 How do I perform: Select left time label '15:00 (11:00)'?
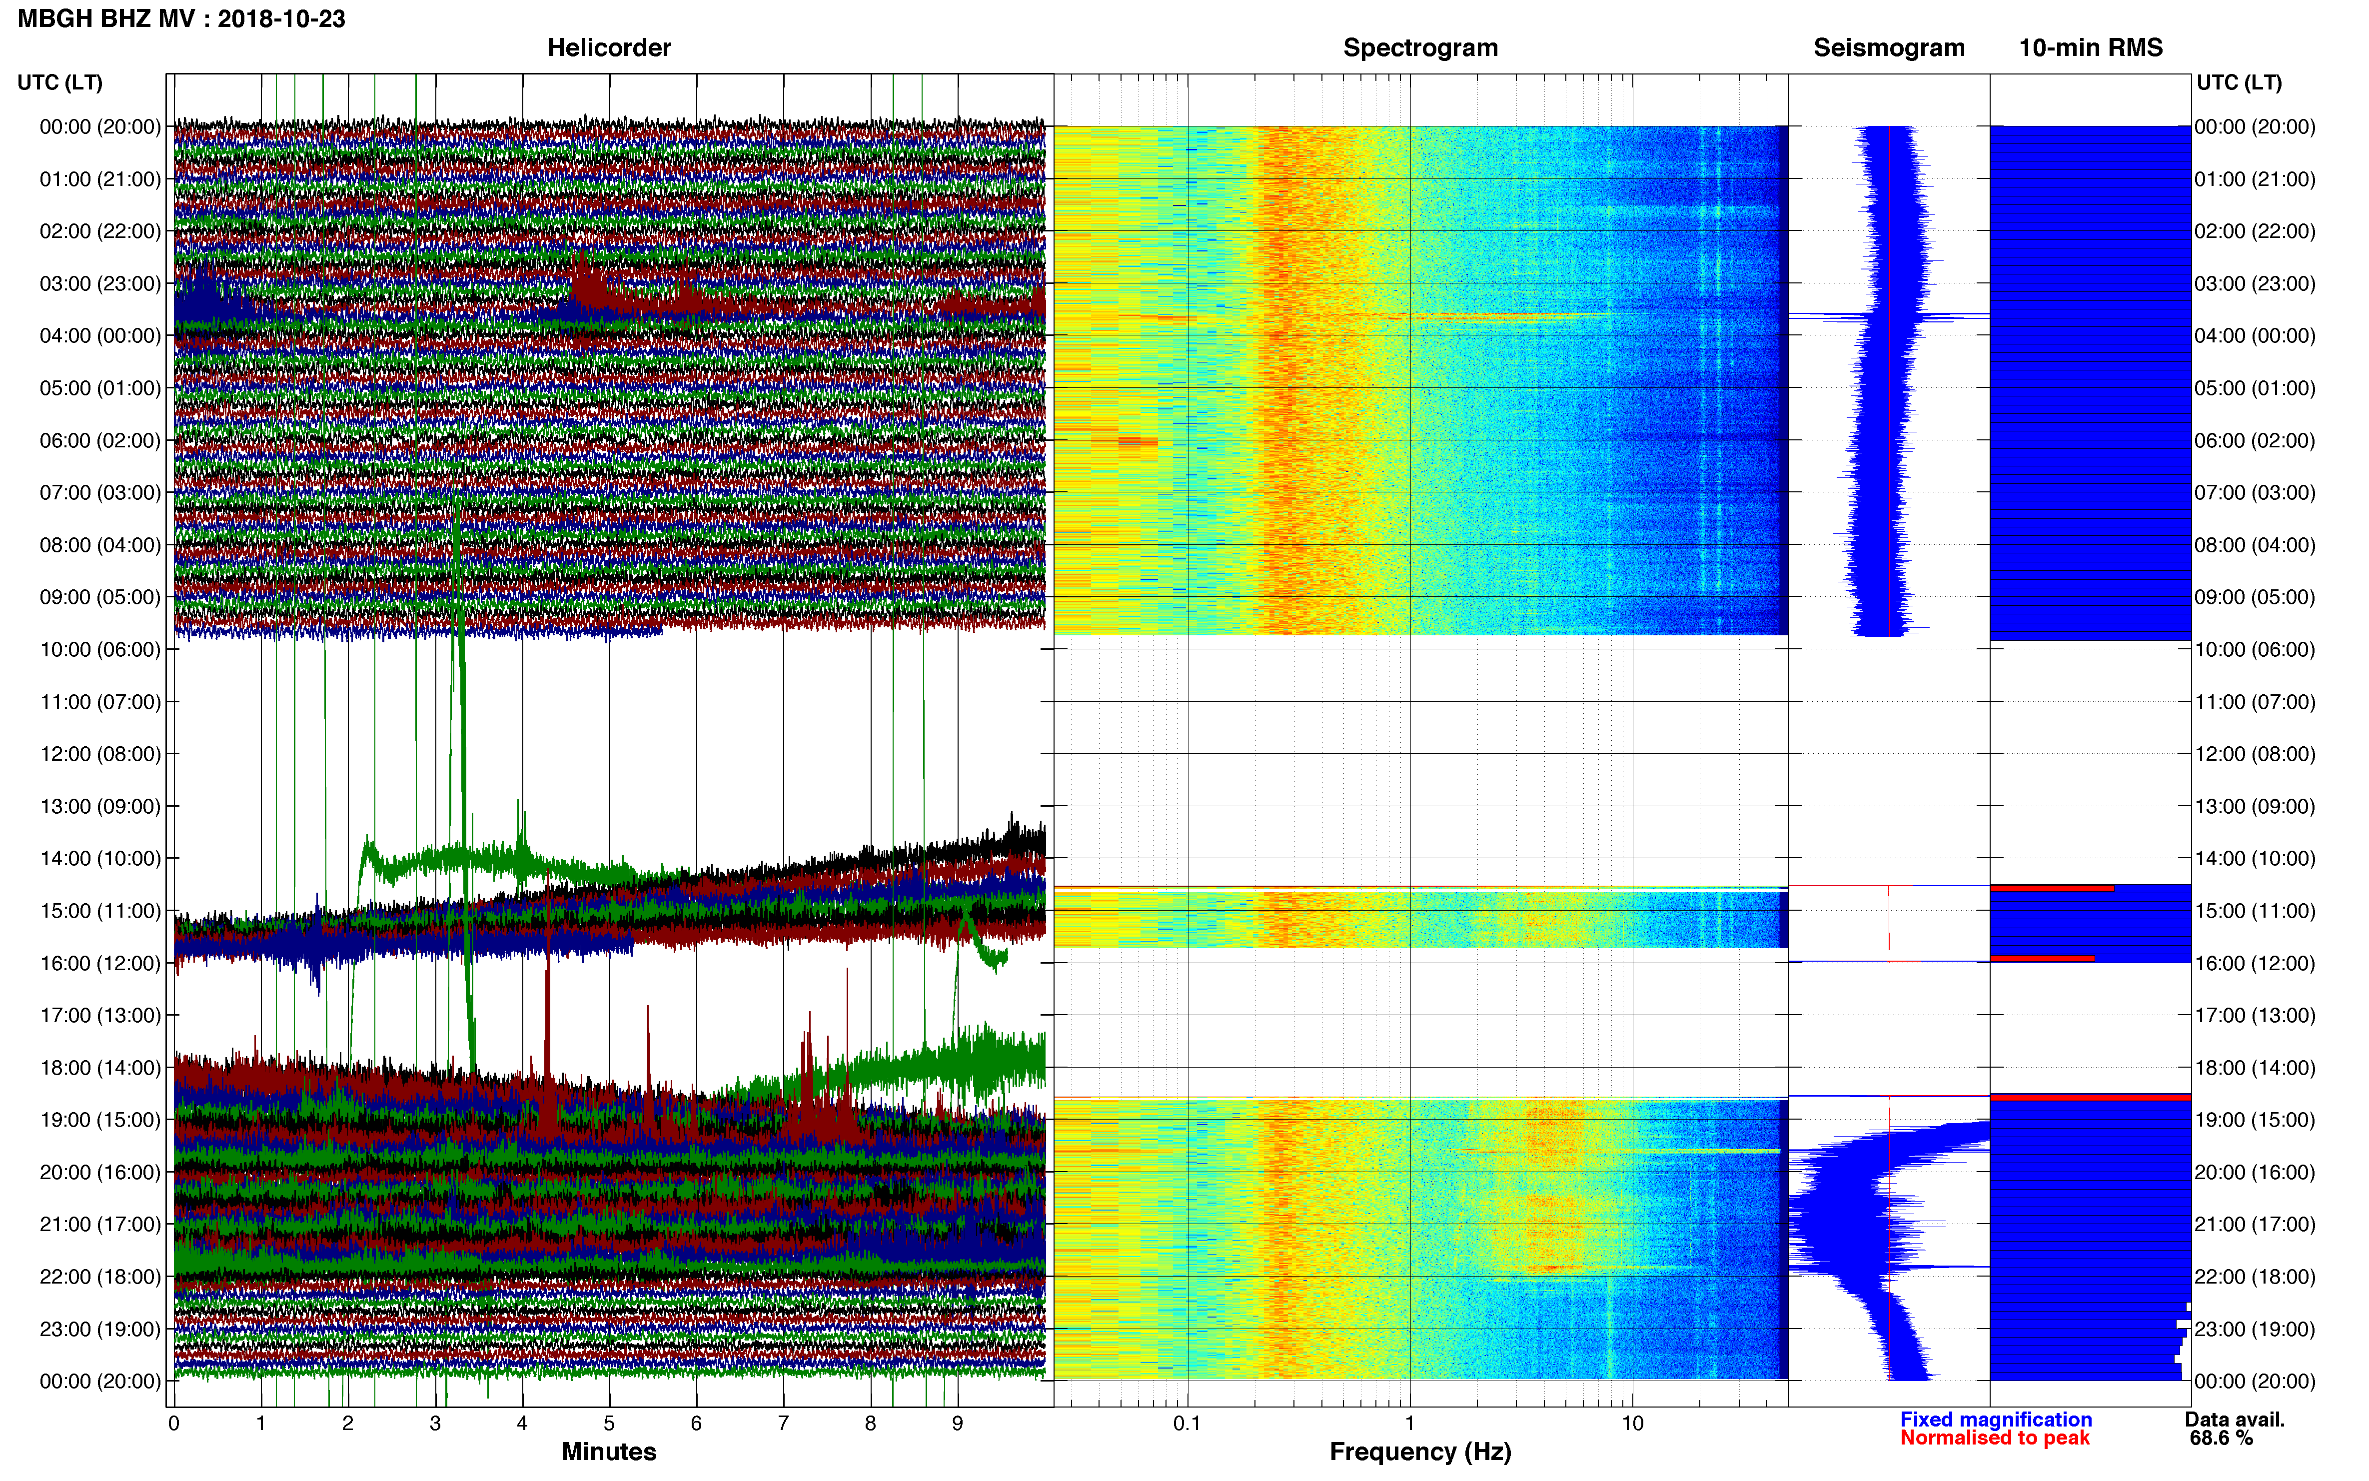click(x=100, y=911)
